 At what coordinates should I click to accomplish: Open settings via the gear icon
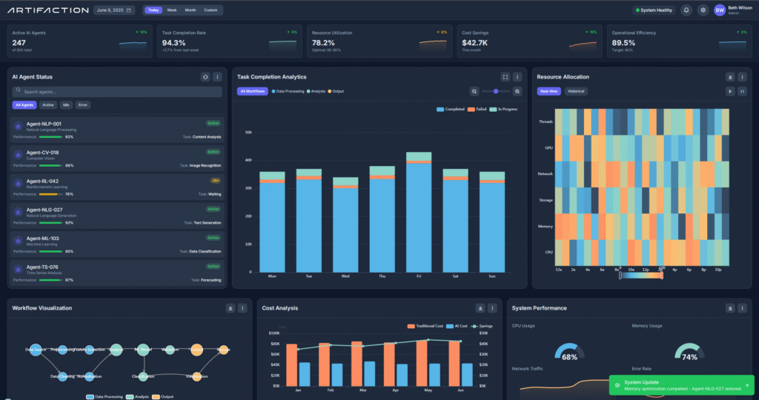coord(703,10)
